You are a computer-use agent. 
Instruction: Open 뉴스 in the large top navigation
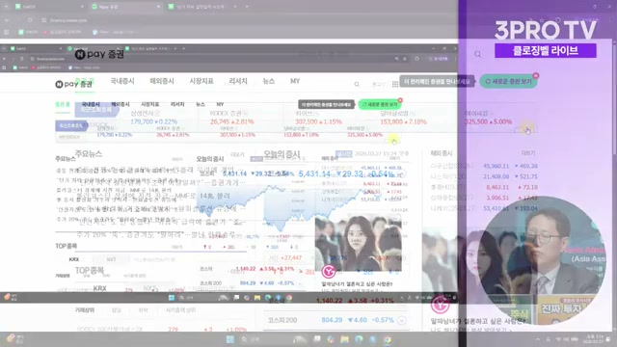268,81
